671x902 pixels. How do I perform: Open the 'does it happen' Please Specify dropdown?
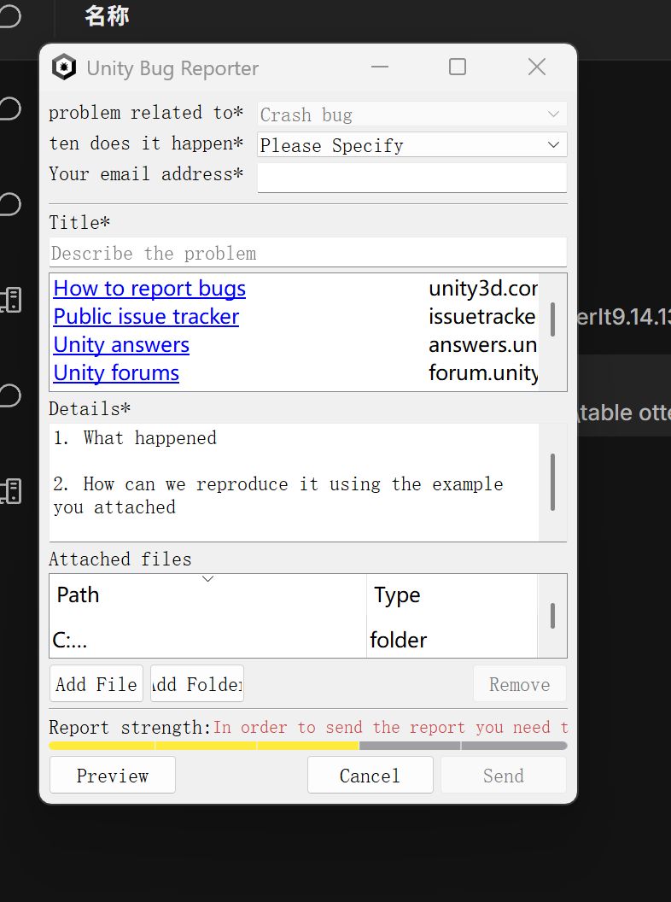click(x=411, y=145)
